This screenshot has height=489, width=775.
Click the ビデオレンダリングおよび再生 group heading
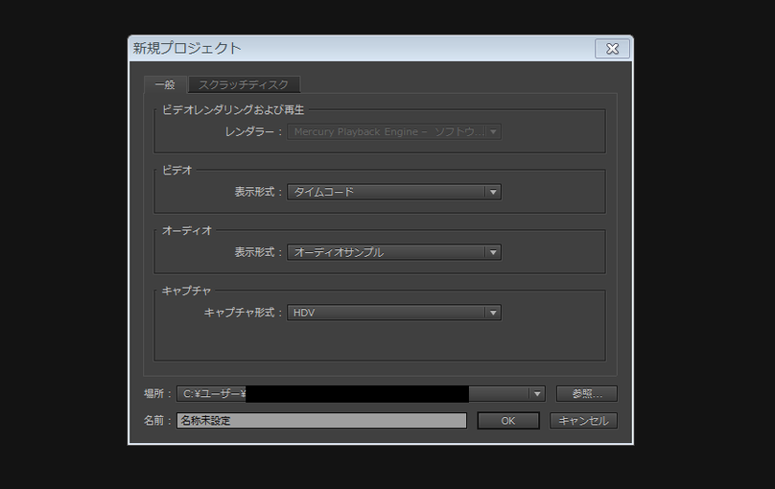tap(233, 109)
